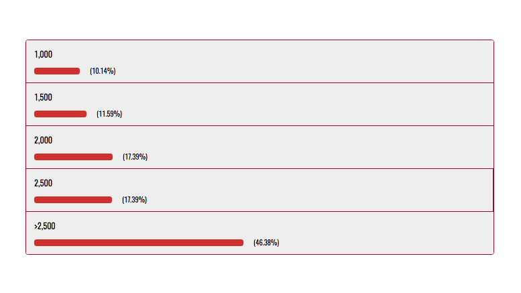Click the (11.59%) percentage text
The image size is (521, 293).
109,114
